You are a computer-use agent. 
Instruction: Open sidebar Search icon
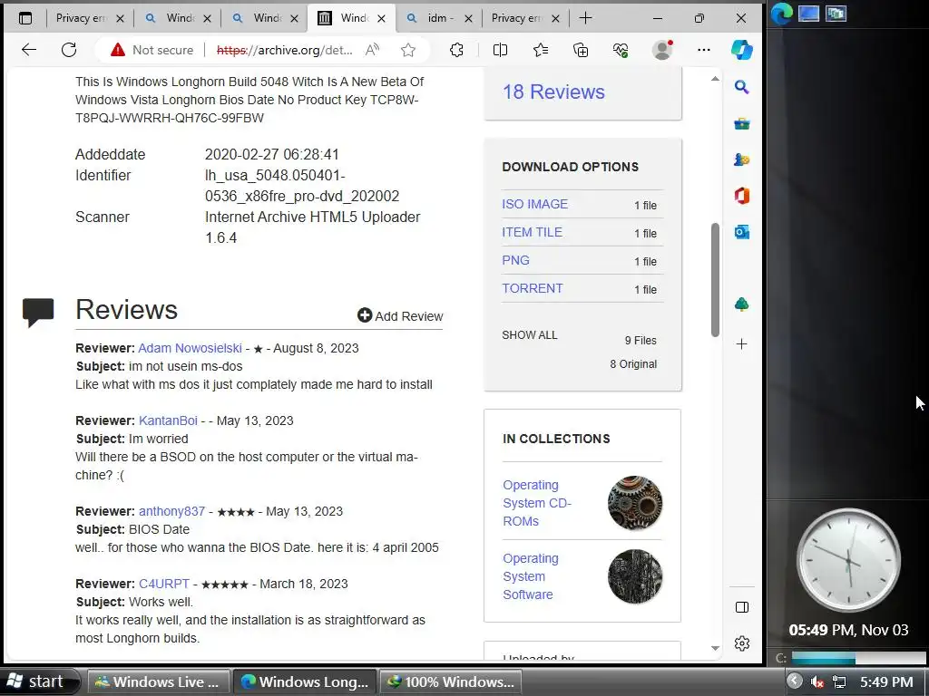click(742, 88)
